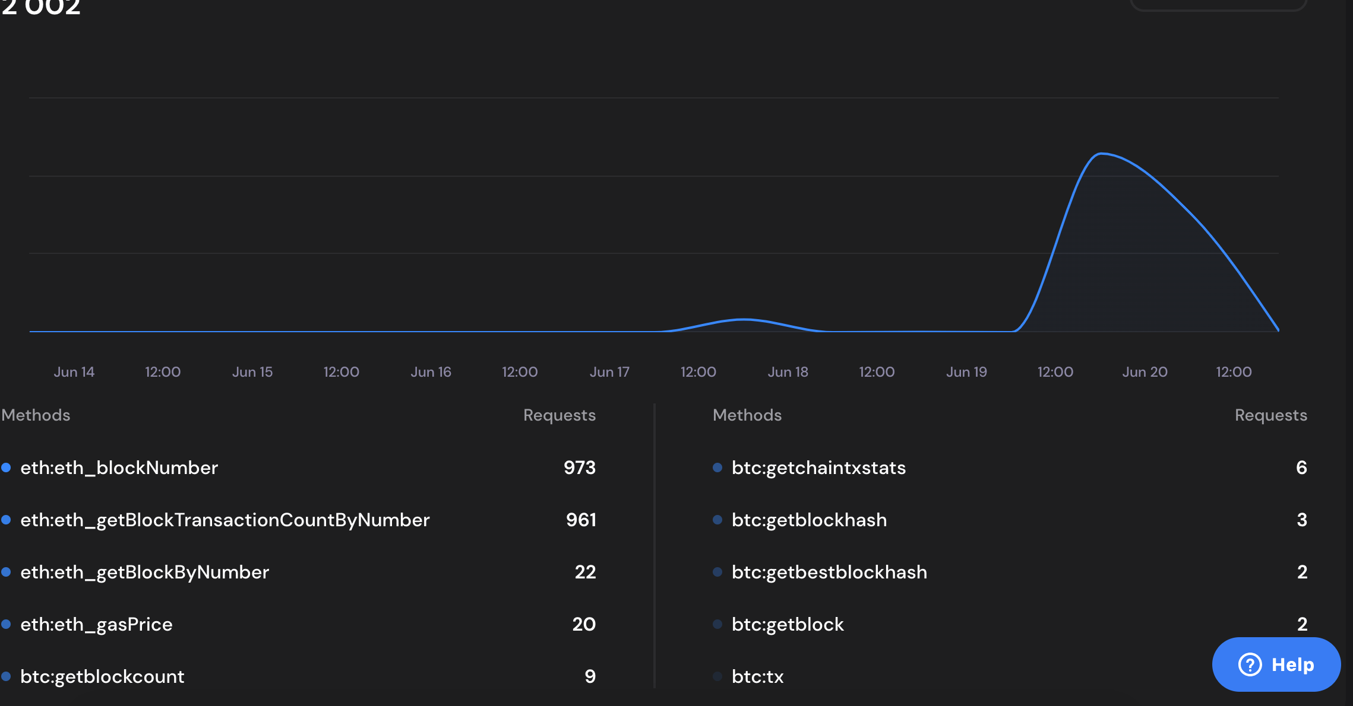Viewport: 1353px width, 706px height.
Task: Select the indicator dot for eth:eth_getBlockTransactionCountByNumber
Action: tap(7, 520)
